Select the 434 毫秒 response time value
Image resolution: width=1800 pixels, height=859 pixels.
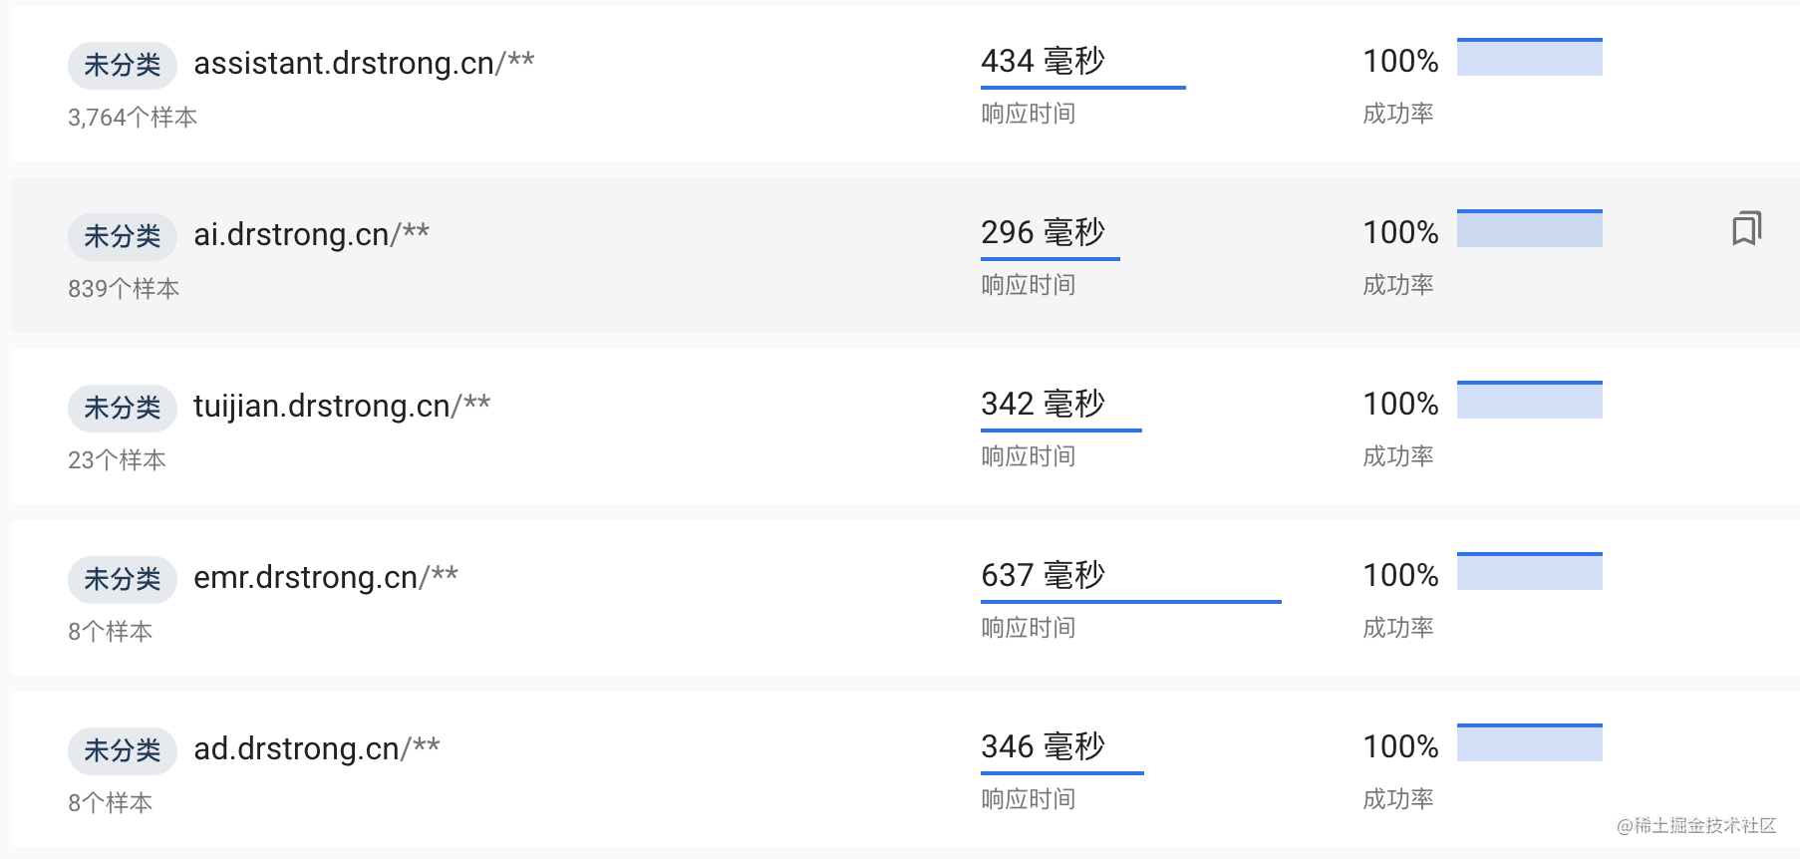point(1044,61)
